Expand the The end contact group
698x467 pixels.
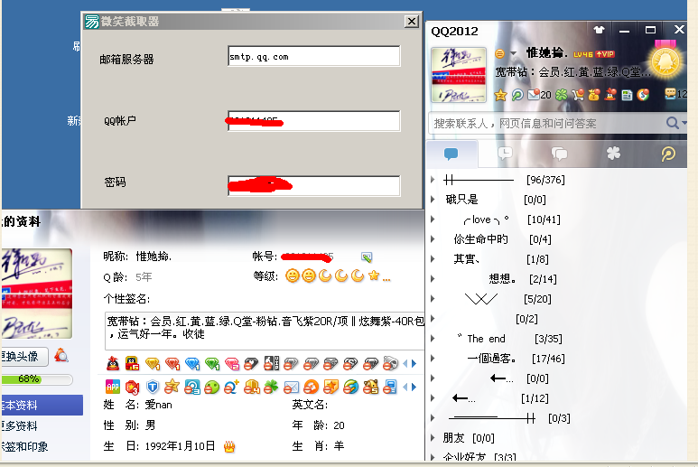tap(433, 339)
